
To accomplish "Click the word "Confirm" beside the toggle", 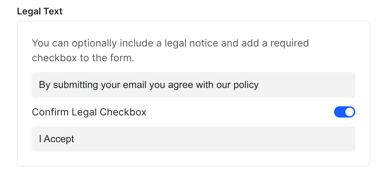I will click(x=51, y=112).
